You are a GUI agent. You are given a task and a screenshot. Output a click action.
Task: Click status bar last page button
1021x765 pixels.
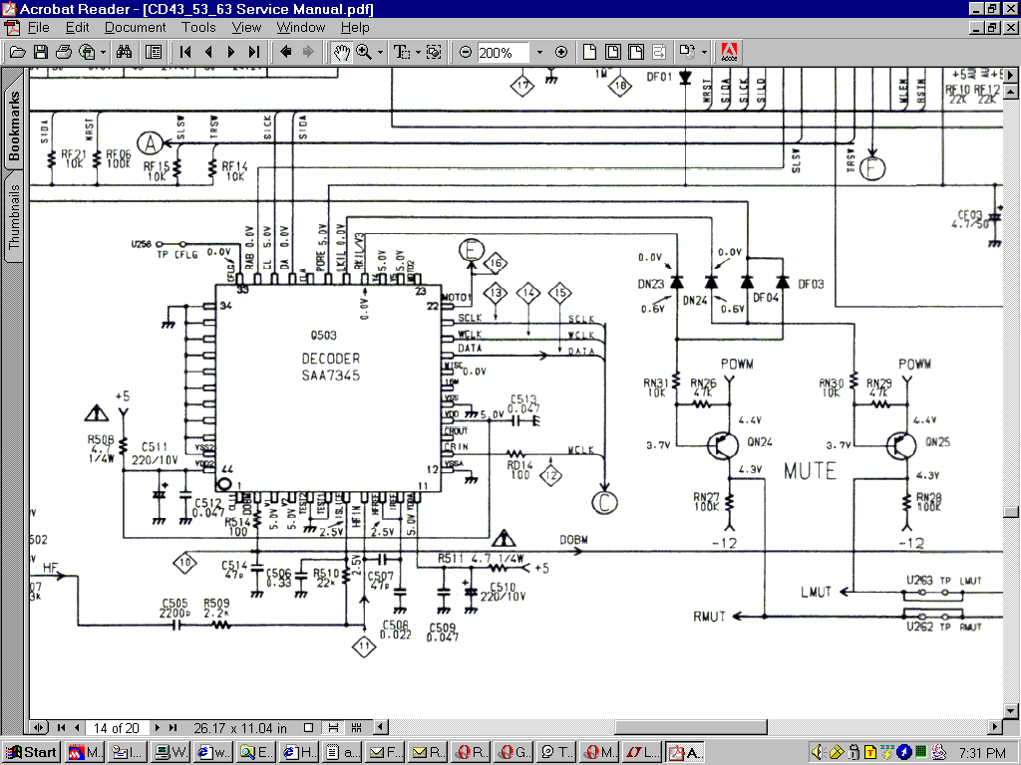[x=172, y=728]
